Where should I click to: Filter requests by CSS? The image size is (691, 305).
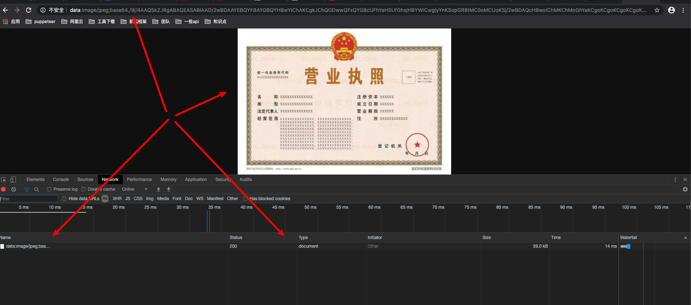138,199
